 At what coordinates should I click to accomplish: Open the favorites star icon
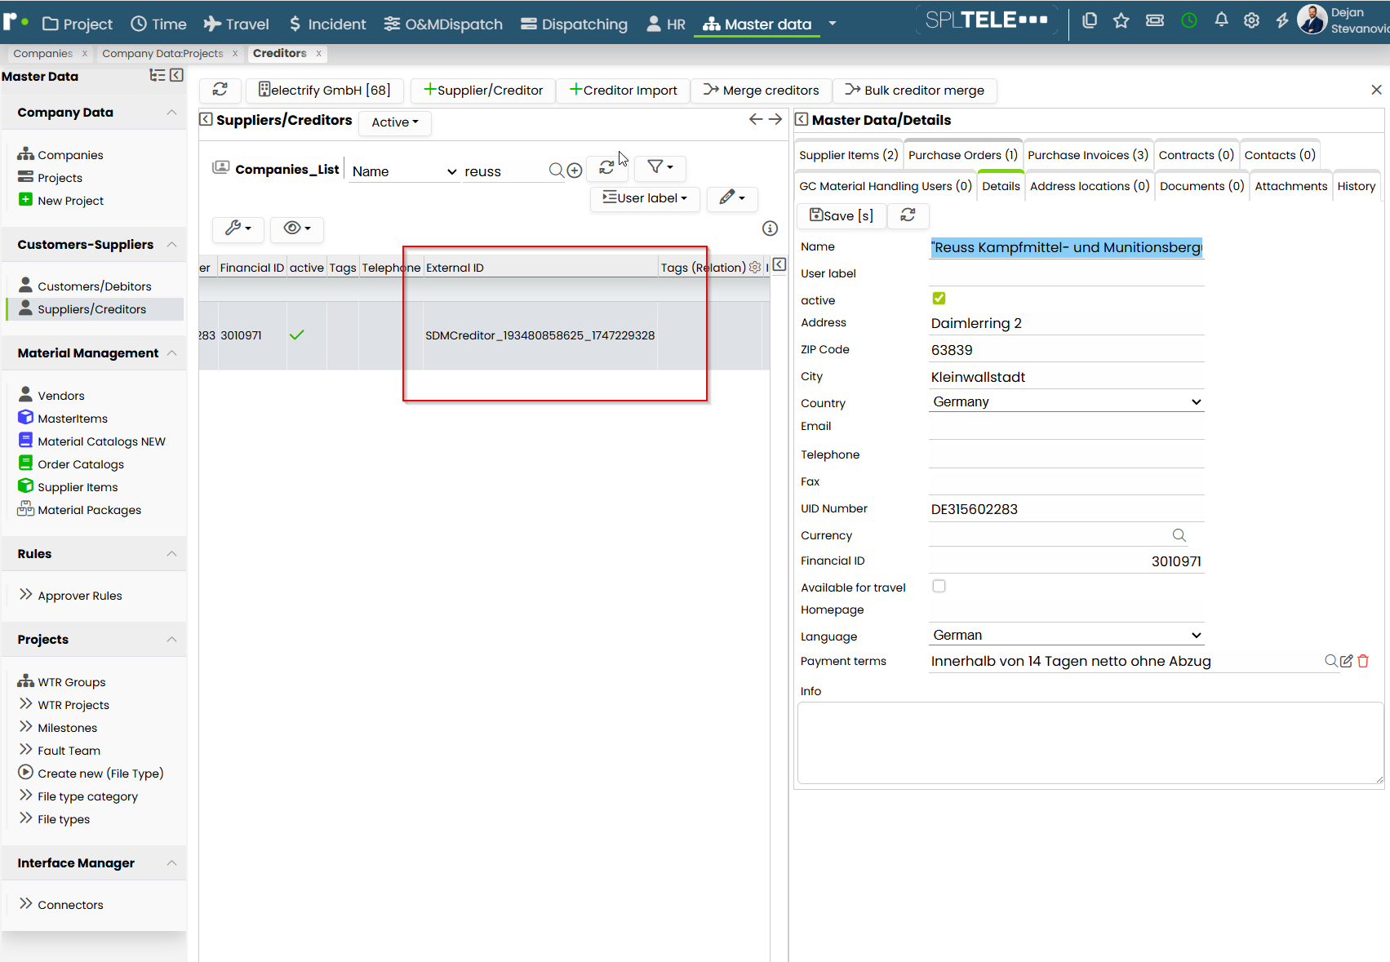click(1121, 20)
